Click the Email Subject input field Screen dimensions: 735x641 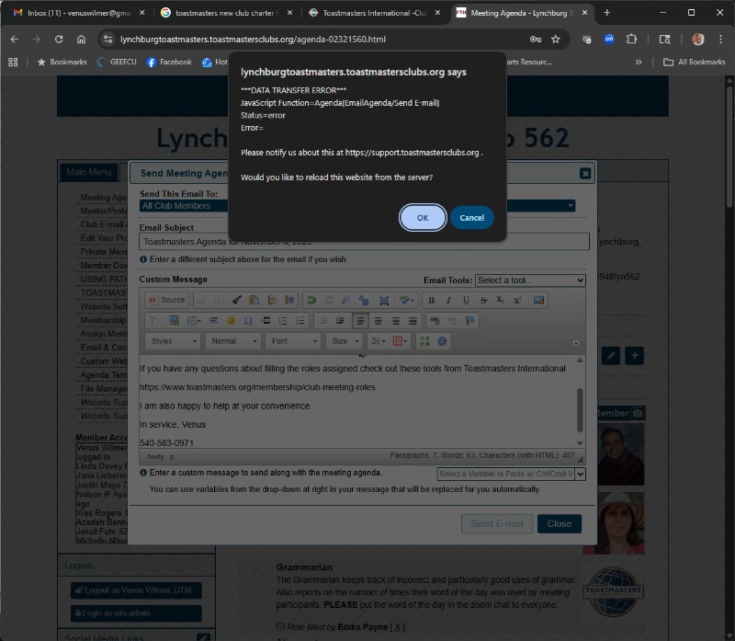click(364, 242)
